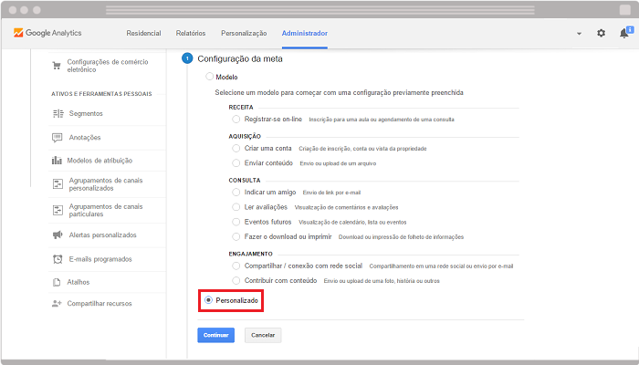Open Configurações de comércio eletrônico link
This screenshot has height=365, width=639.
(x=108, y=66)
